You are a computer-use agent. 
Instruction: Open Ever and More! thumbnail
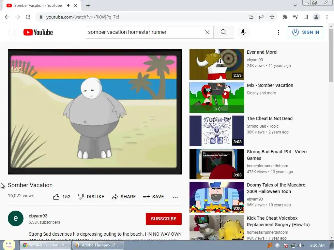pyautogui.click(x=217, y=64)
